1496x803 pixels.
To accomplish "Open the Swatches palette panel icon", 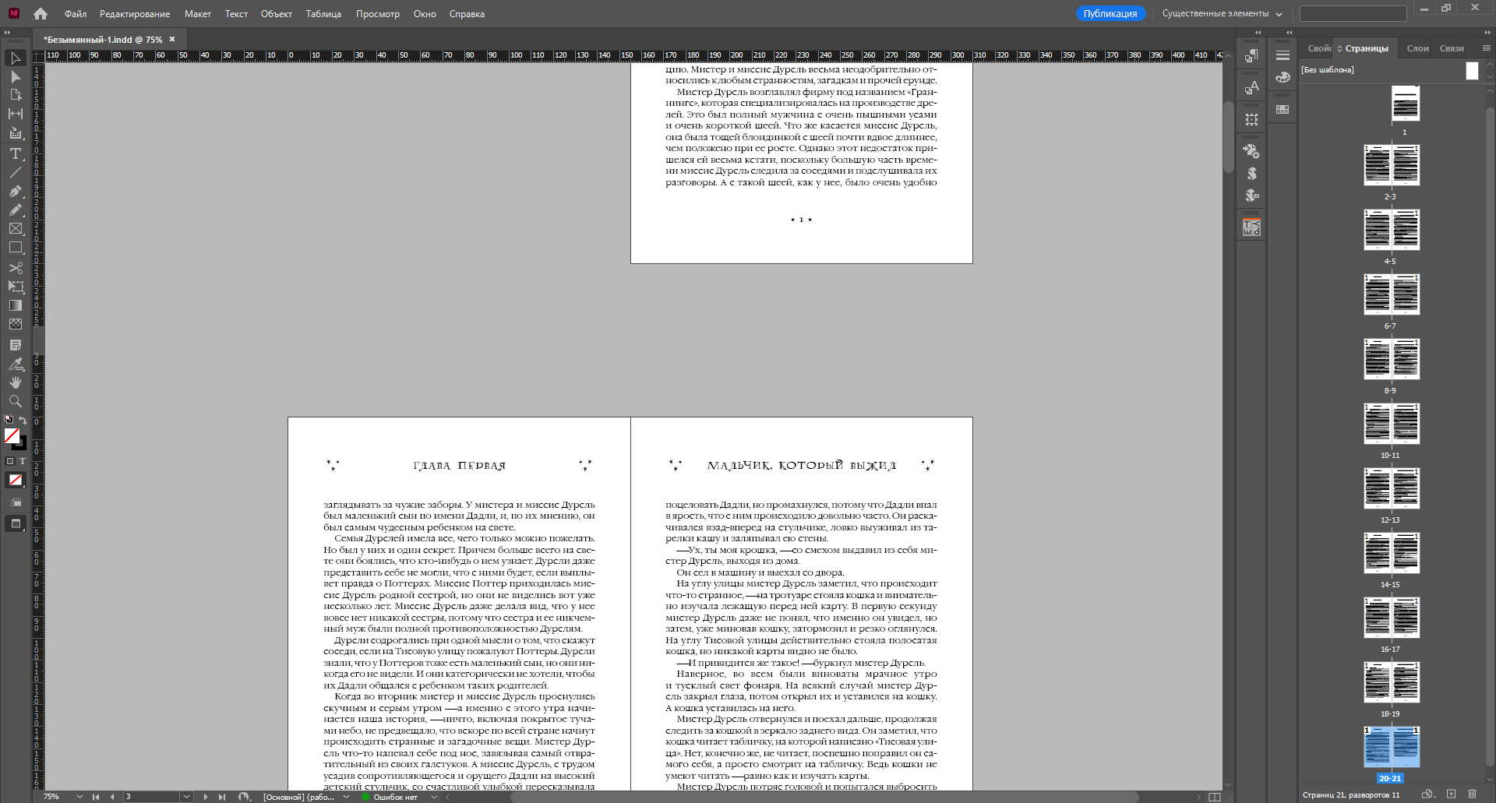I will [1283, 110].
